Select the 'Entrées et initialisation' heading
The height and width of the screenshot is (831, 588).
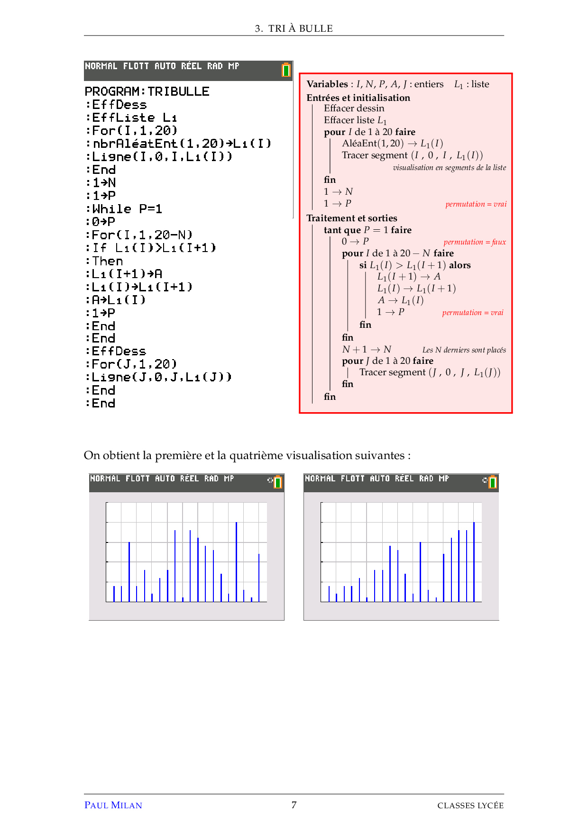point(358,98)
